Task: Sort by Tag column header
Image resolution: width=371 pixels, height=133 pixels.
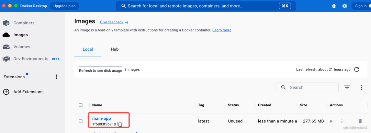Action: click(x=201, y=105)
